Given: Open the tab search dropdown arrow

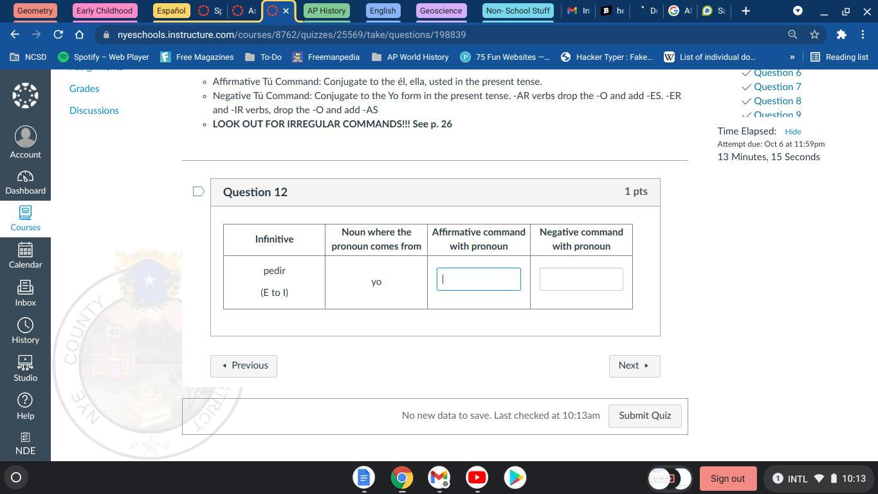Looking at the screenshot, I should coord(798,11).
